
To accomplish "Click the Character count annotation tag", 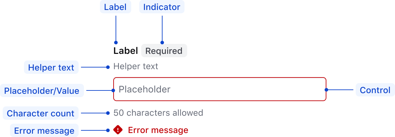I will tap(41, 113).
